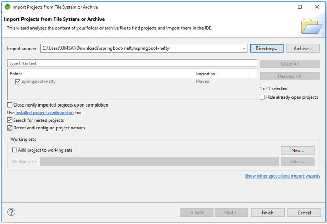
Task: Click the Import as column header
Action: click(225, 74)
